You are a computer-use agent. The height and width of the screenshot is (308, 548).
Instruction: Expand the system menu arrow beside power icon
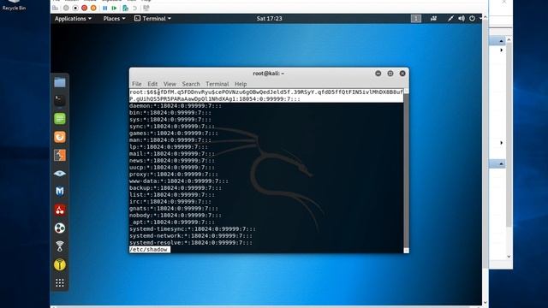point(480,19)
